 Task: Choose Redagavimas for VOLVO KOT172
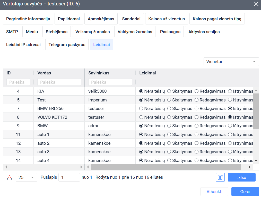(196, 117)
